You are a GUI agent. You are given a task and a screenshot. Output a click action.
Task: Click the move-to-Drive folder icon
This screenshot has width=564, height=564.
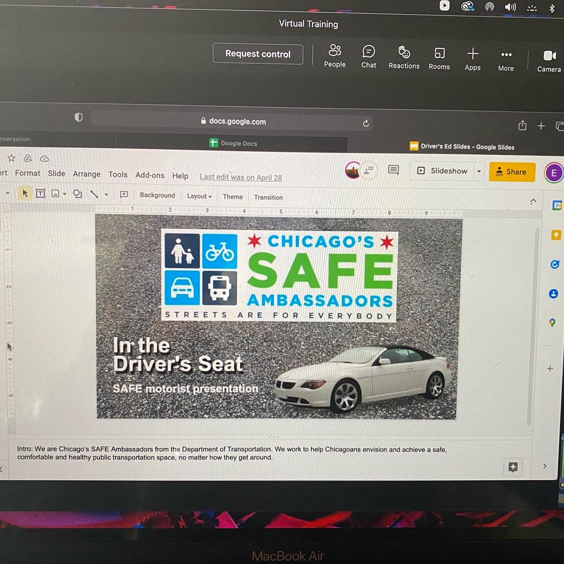(x=28, y=158)
